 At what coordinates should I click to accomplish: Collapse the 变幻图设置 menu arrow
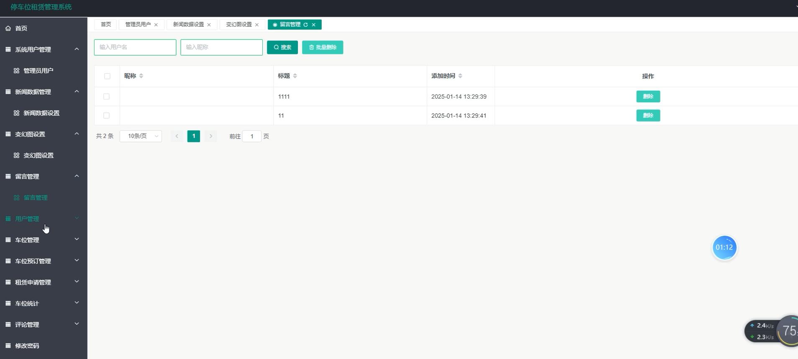77,134
